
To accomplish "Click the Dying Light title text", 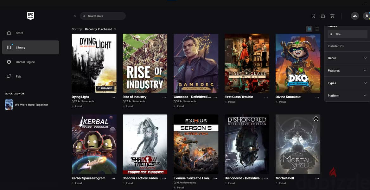I will tap(80, 97).
